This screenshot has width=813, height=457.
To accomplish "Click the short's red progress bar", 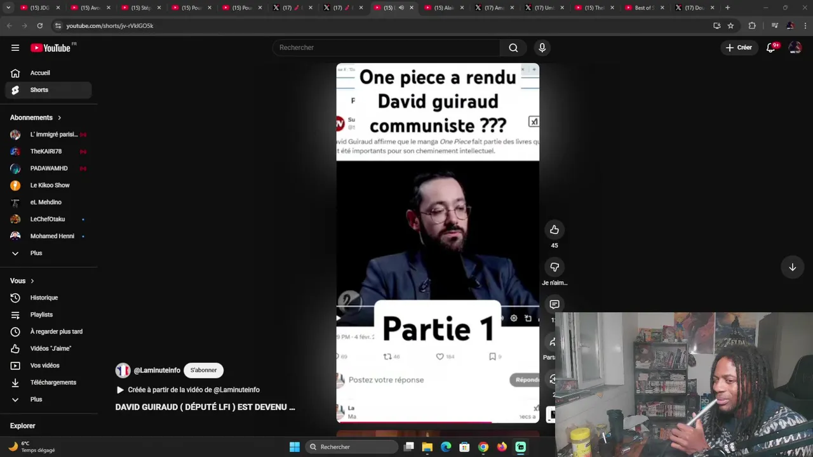I will [x=438, y=422].
